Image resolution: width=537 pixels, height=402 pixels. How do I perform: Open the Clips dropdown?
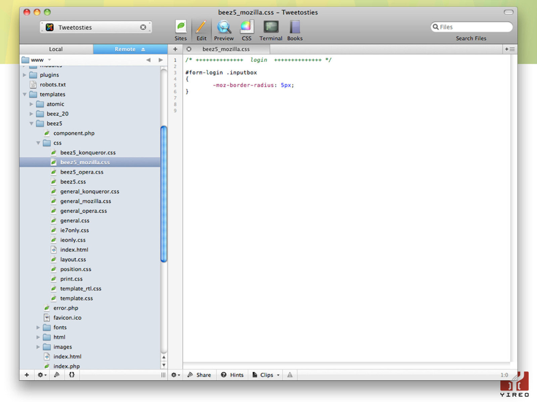[266, 375]
